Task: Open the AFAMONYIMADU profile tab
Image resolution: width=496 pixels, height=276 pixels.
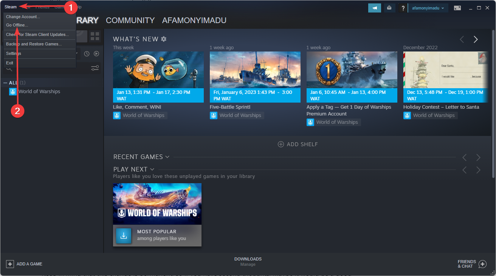Action: coord(194,20)
